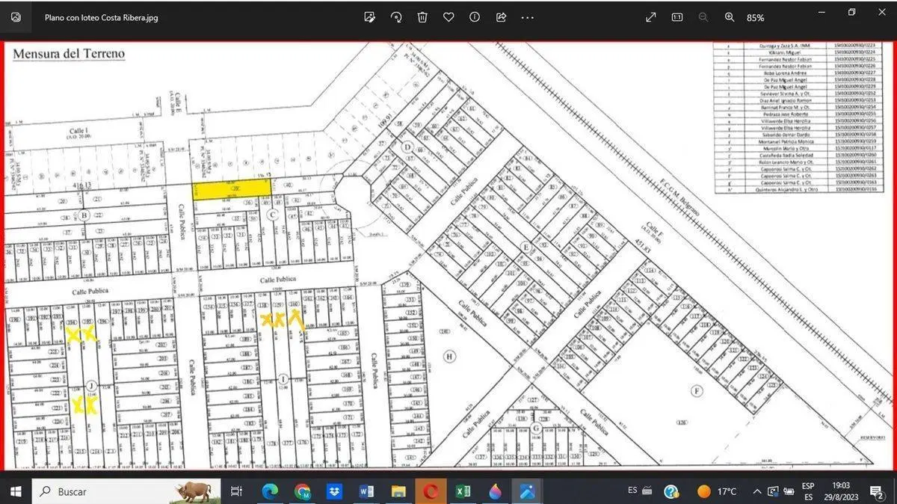The width and height of the screenshot is (897, 504).
Task: Click the actual size 1:1 icon
Action: [676, 17]
